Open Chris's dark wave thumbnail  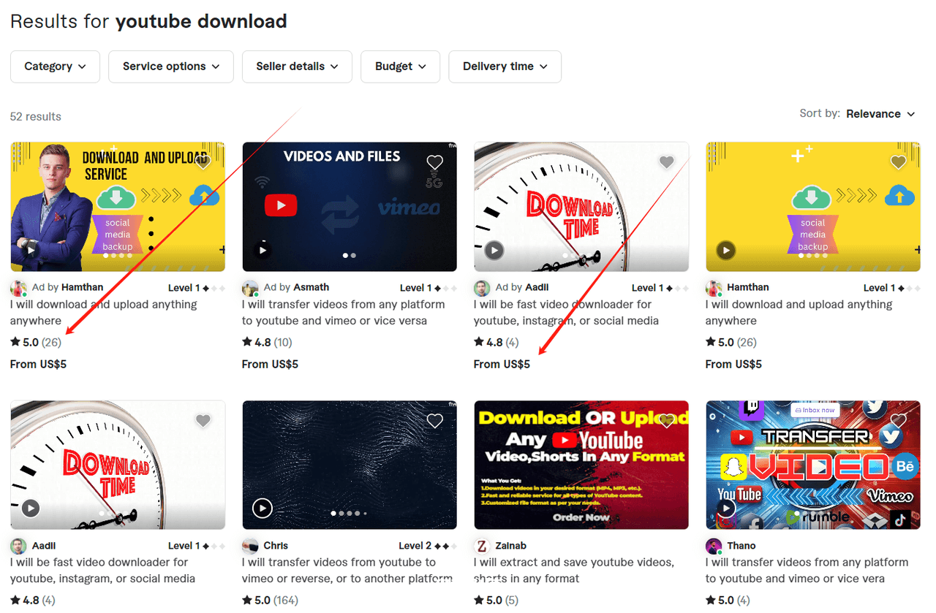(x=350, y=465)
